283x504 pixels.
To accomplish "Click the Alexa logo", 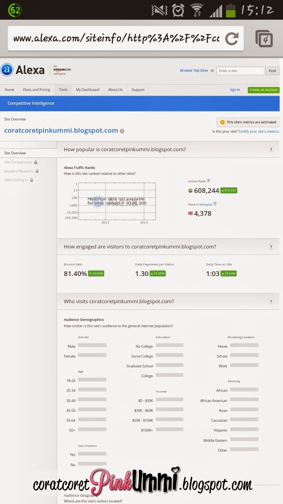I will (x=23, y=70).
